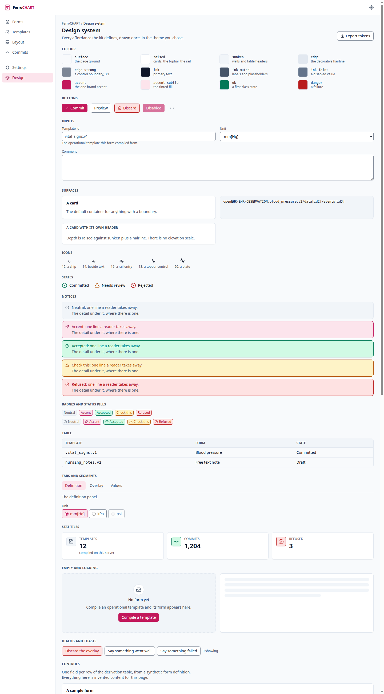Click the Discard the overlay button
The height and width of the screenshot is (694, 384).
click(x=82, y=651)
